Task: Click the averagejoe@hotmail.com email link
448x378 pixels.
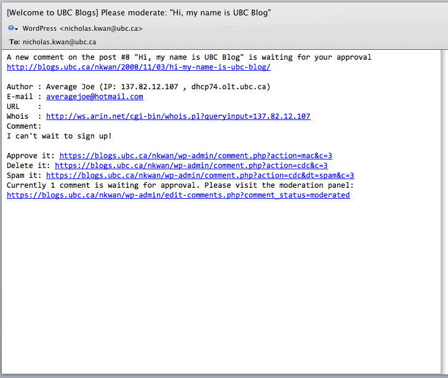Action: [95, 97]
